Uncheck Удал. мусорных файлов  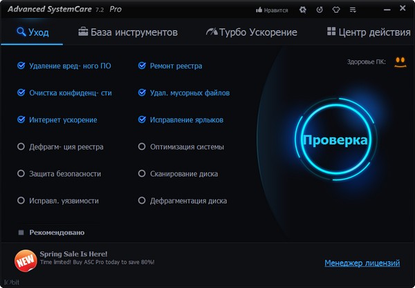click(142, 93)
